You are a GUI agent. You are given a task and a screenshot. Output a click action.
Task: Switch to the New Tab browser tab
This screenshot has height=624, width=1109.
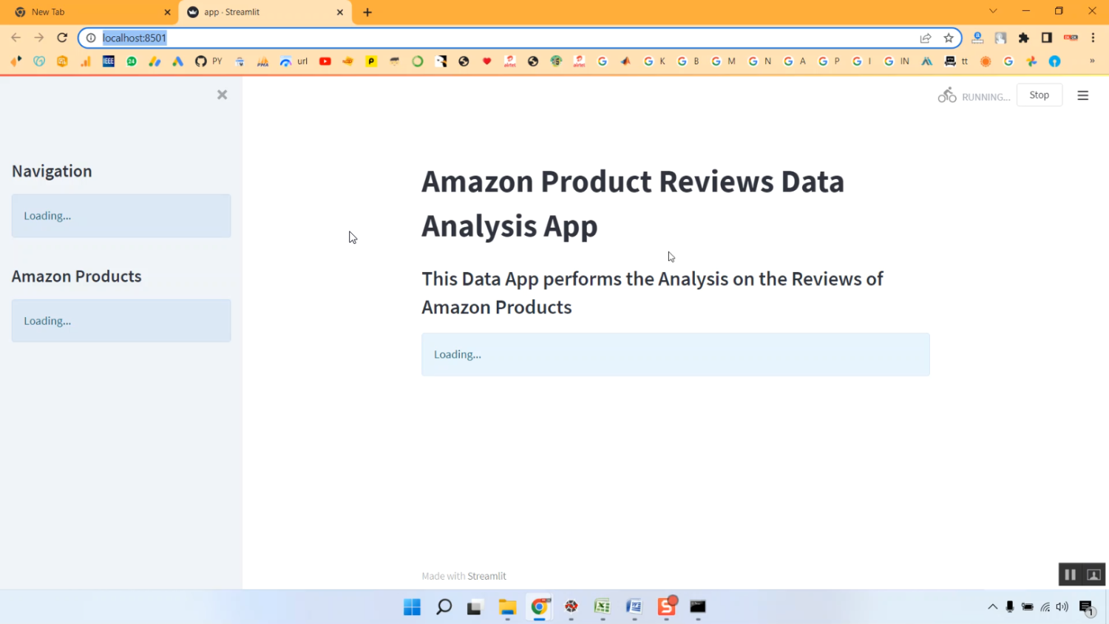click(89, 12)
